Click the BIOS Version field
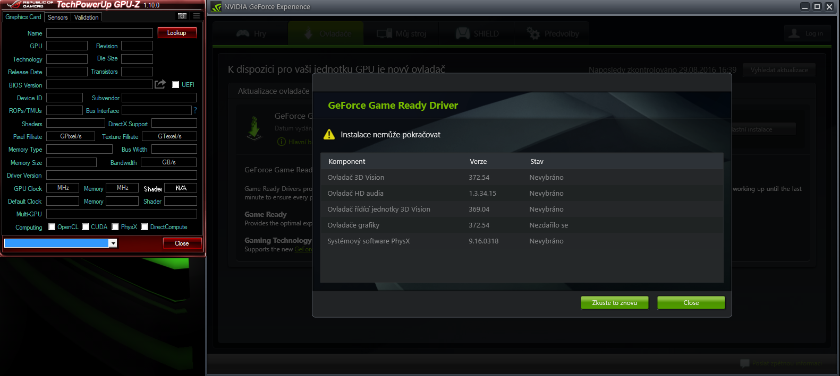 click(x=99, y=84)
